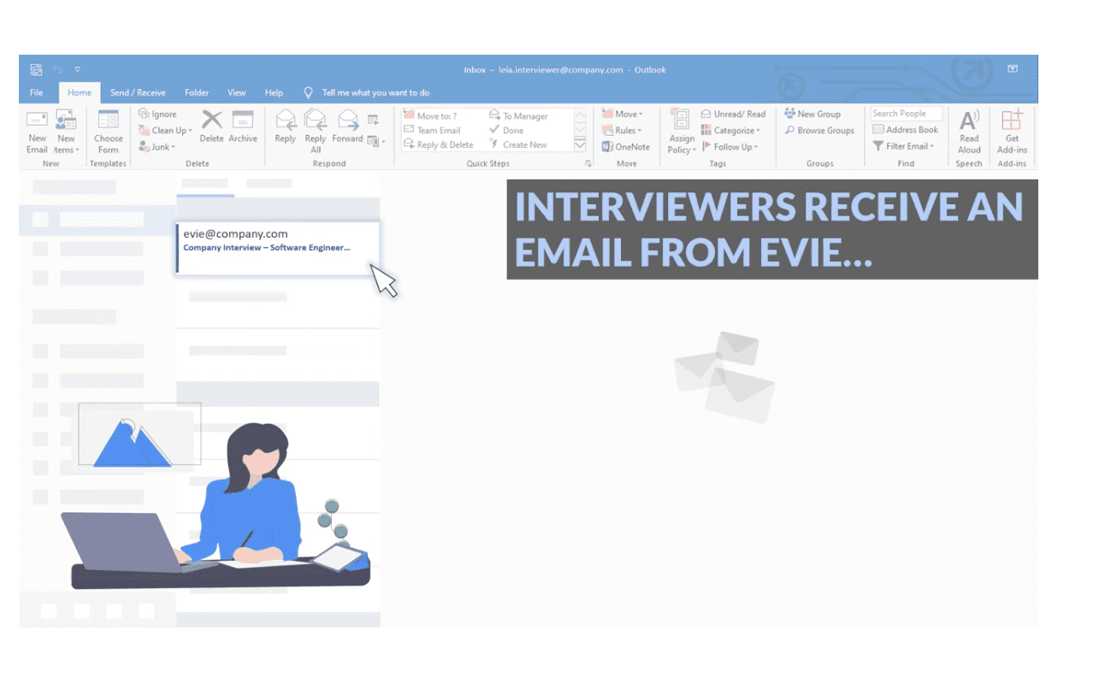Screen dimensions: 1117x677
Task: Choose the To Manager quick step
Action: point(518,115)
